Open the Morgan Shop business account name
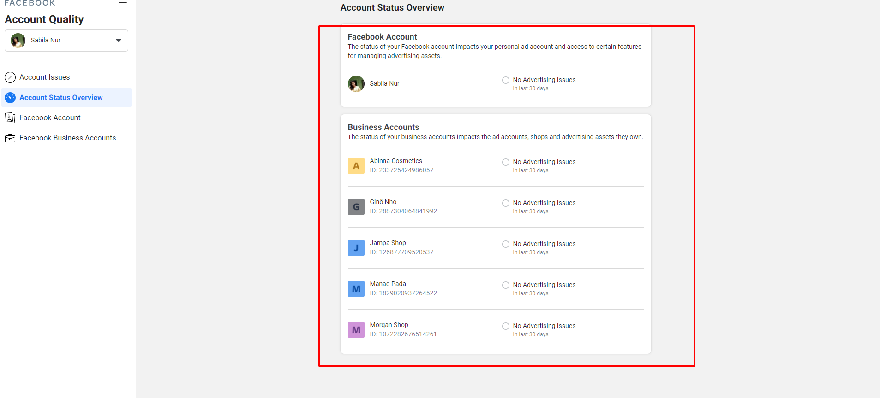880x398 pixels. coord(389,325)
